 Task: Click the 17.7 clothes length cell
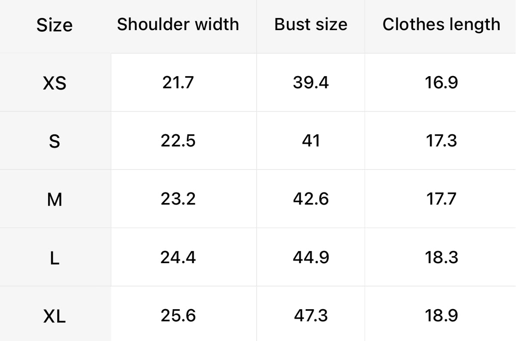tap(441, 199)
